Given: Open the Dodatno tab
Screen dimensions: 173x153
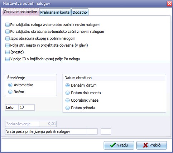Looking at the screenshot, I should [80, 12].
